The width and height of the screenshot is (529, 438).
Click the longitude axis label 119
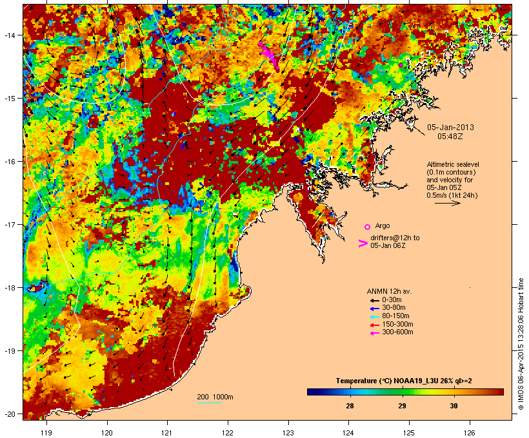pos(46,433)
